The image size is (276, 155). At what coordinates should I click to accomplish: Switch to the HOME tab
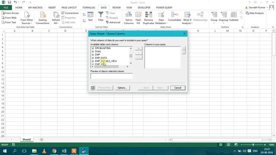[19, 8]
